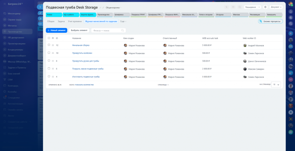Set stage to Рекламация
The image size is (295, 151).
(x=257, y=15)
